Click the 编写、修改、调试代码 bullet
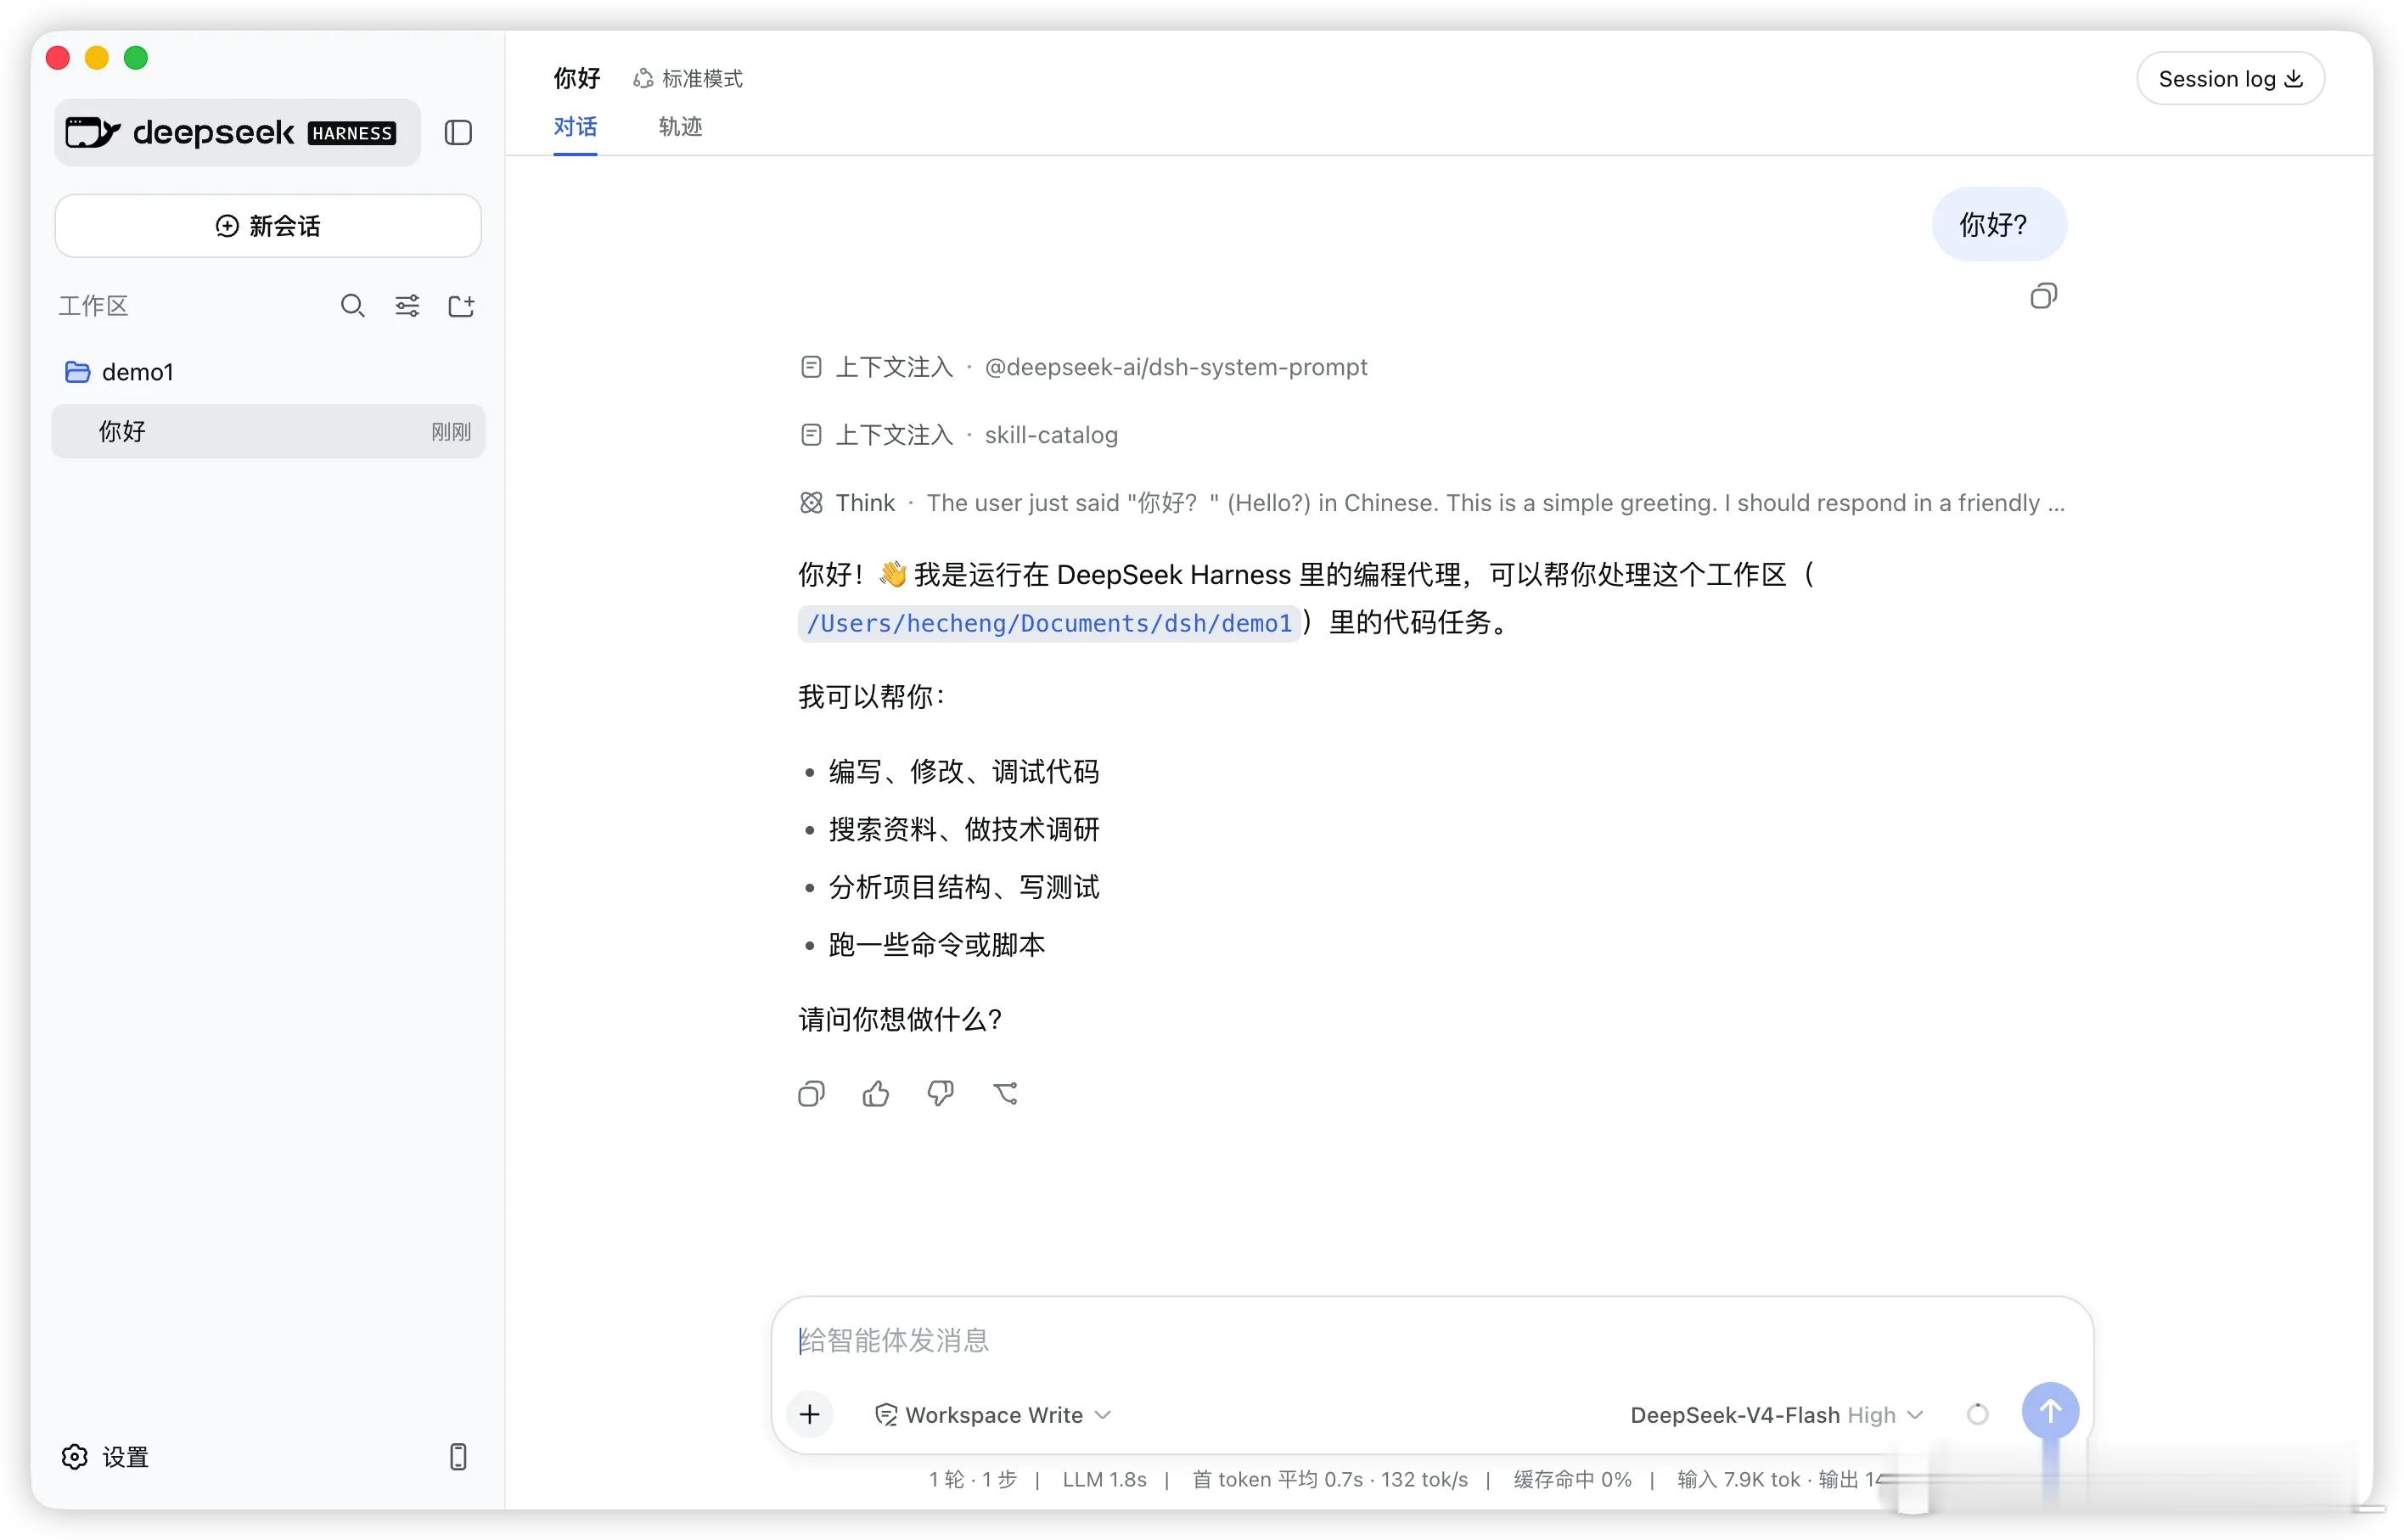 963,772
